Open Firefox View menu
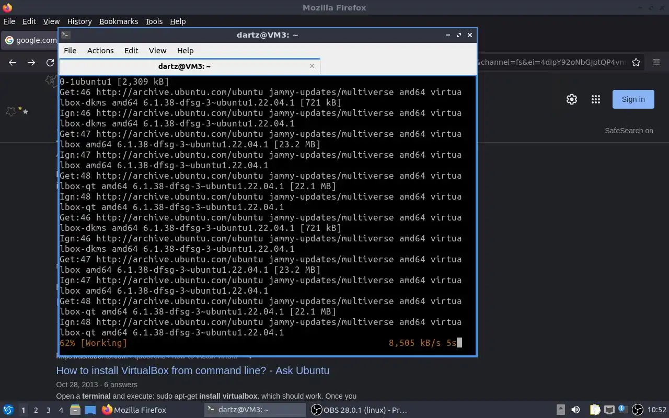This screenshot has height=418, width=669. tap(51, 21)
